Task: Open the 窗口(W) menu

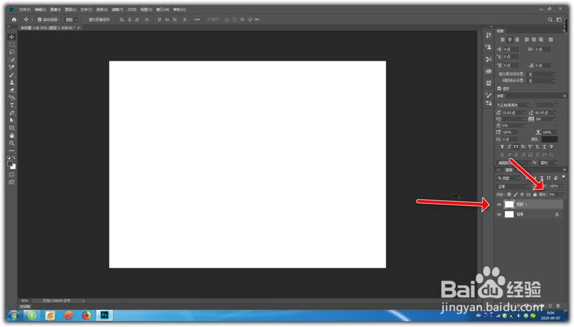Action: pos(162,10)
